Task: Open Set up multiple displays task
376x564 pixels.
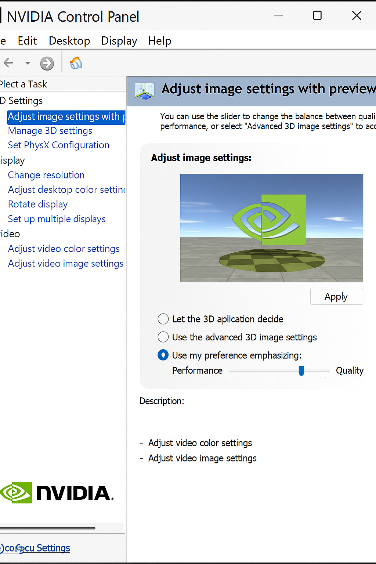Action: coord(57,219)
